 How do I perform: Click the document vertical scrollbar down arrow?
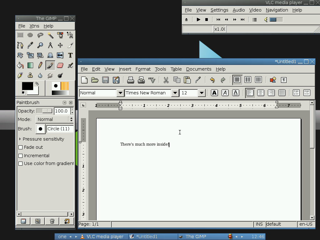[x=312, y=218]
